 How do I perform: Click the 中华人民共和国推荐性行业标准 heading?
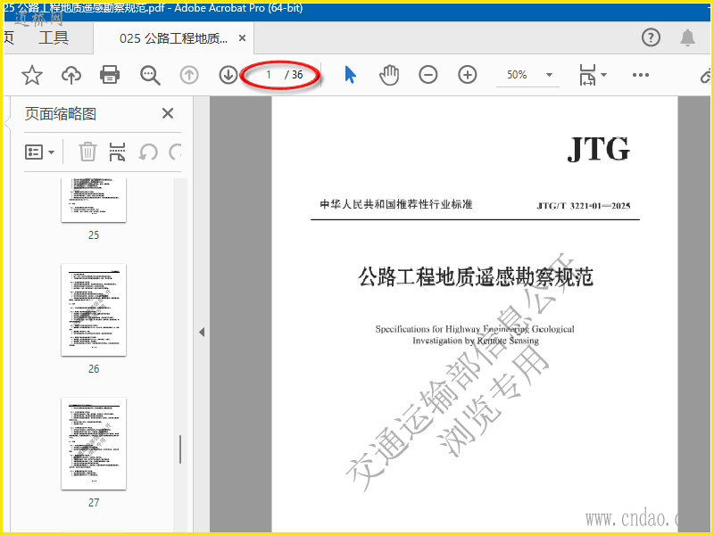395,204
